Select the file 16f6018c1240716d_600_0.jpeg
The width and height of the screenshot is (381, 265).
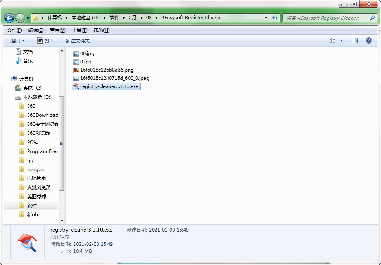click(x=111, y=78)
